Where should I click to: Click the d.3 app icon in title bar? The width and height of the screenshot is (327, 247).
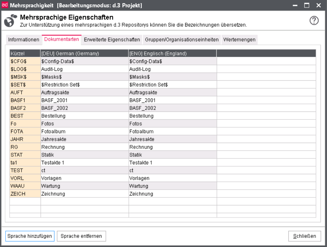point(5,5)
